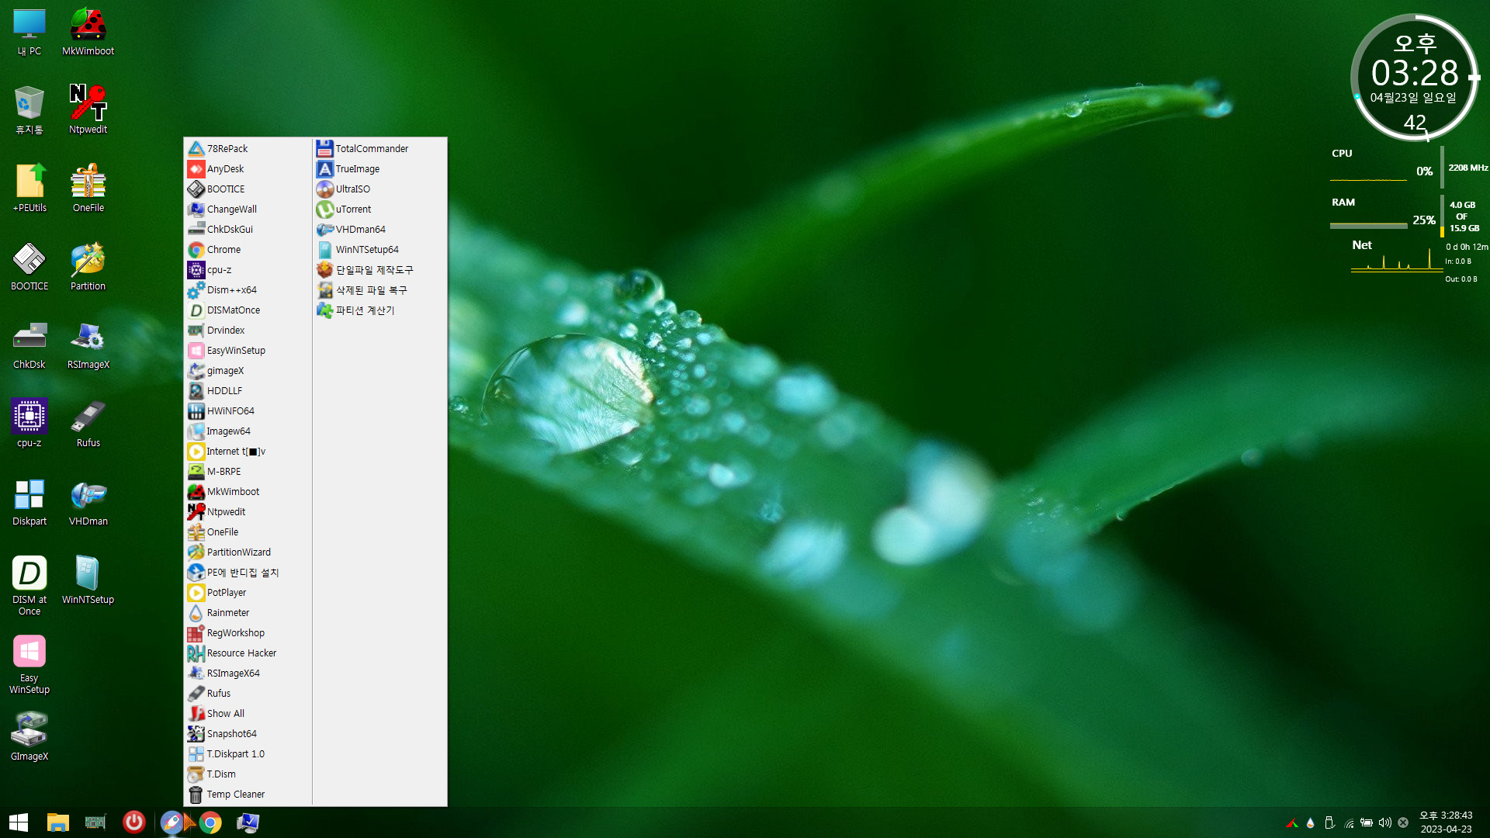1490x838 pixels.
Task: Choose 삭제된 파일 복구 menu entry
Action: [x=379, y=289]
